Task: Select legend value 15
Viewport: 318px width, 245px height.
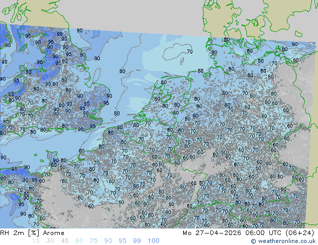Action: pos(36,241)
